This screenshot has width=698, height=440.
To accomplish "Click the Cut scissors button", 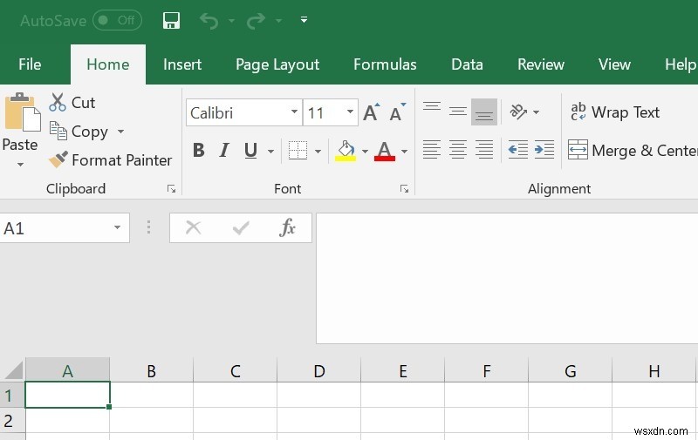I will [72, 103].
